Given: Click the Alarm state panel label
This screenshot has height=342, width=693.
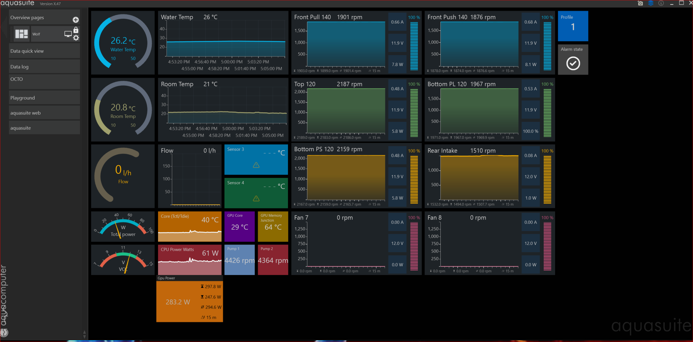Looking at the screenshot, I should (x=572, y=49).
